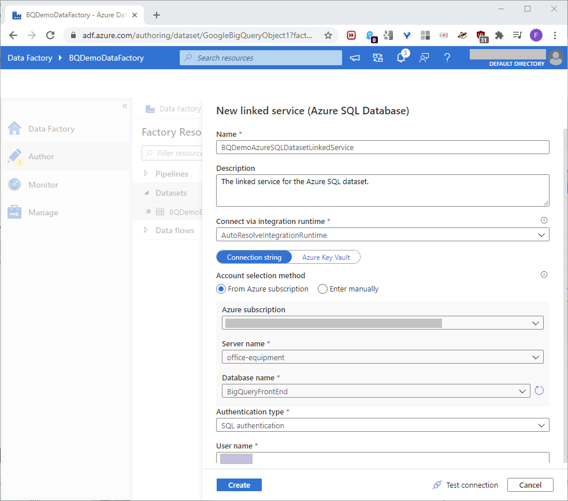The width and height of the screenshot is (568, 501).
Task: Refresh the database name list
Action: tap(539, 391)
